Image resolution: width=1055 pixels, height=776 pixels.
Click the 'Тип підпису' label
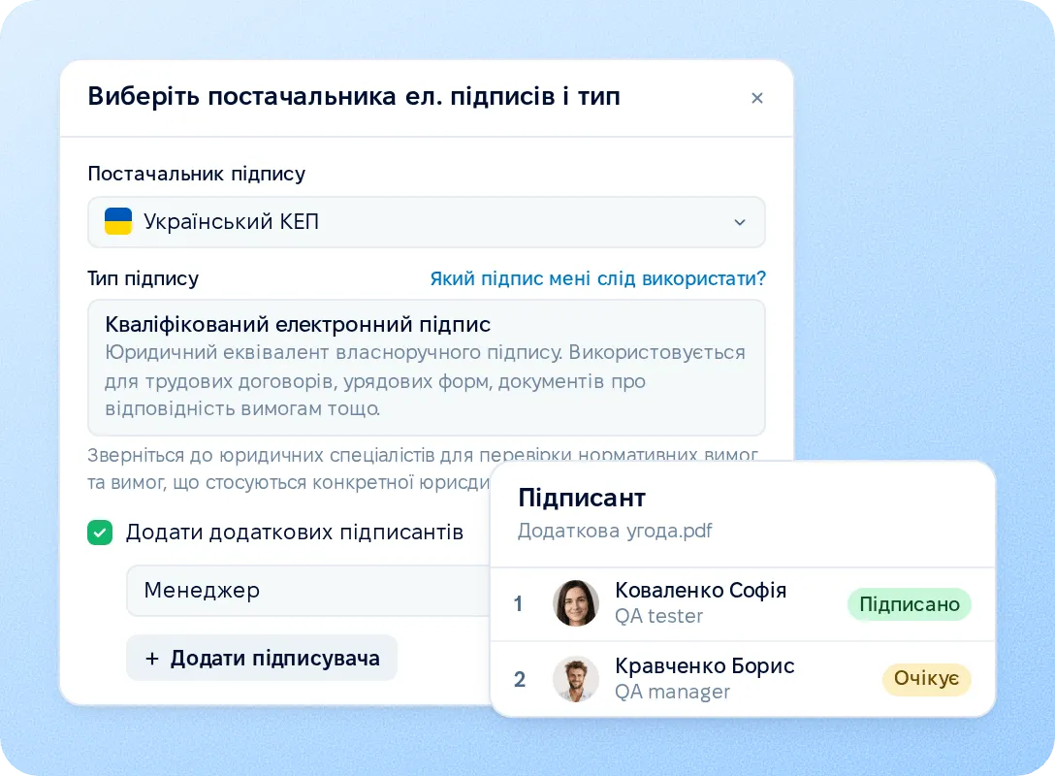coord(144,278)
